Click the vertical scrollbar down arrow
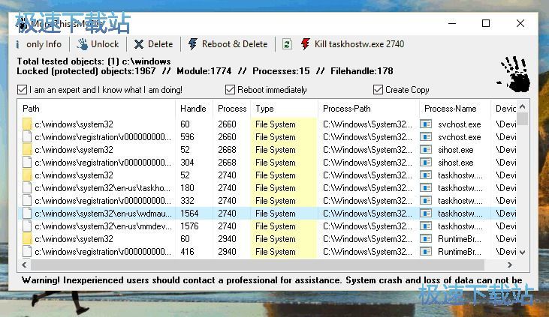549x317 pixels. (523, 253)
